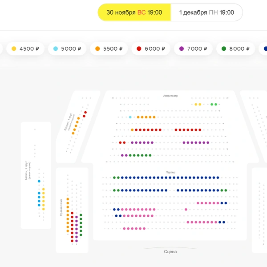The image size is (267, 267).
Task: Switch to 1 декабря ПН 19:00 session
Action: pyautogui.click(x=207, y=12)
